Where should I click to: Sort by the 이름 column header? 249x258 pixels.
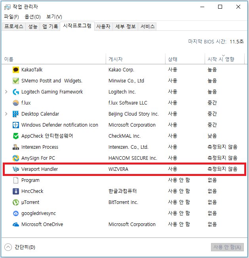click(x=54, y=59)
